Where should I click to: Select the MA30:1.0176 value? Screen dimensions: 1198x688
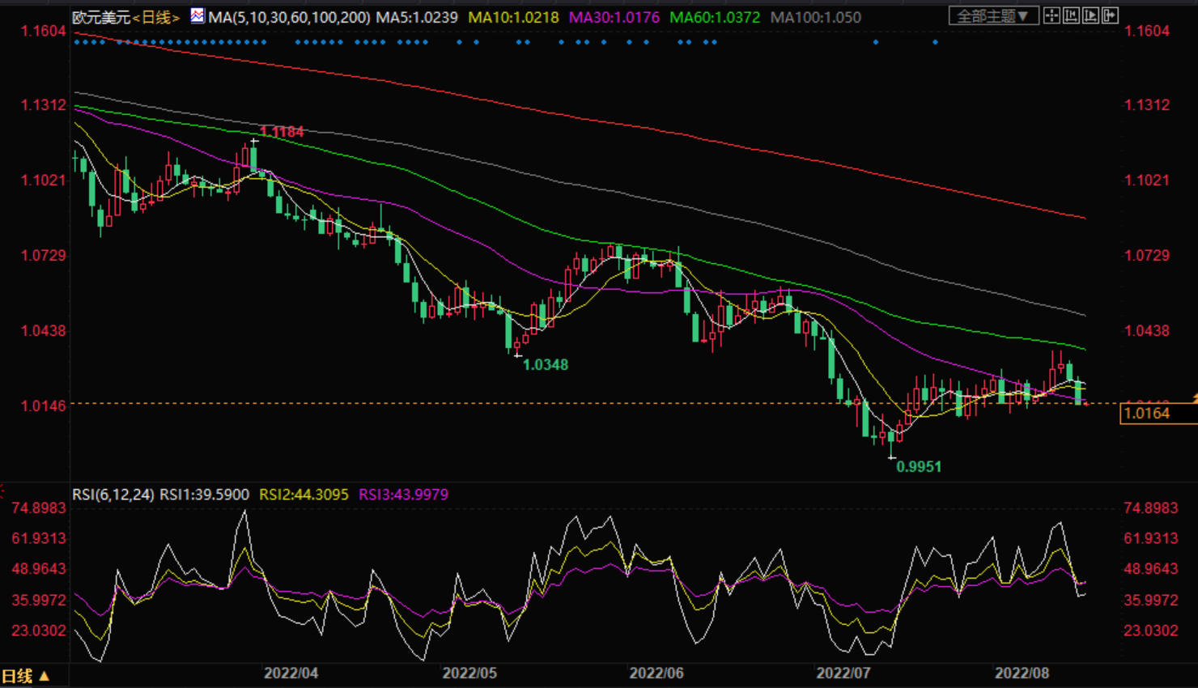click(614, 17)
